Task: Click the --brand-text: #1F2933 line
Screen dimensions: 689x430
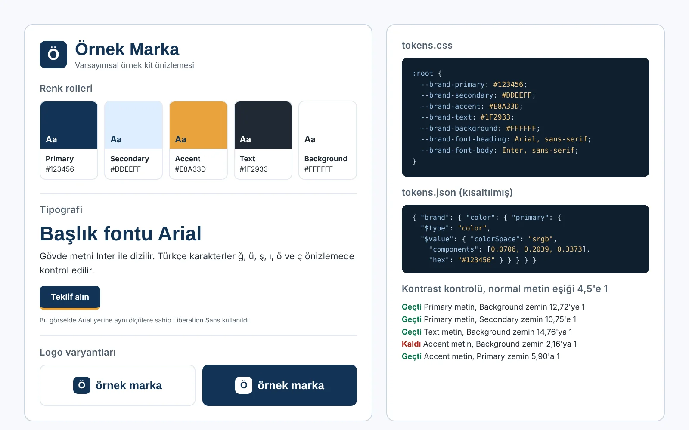Action: click(467, 117)
